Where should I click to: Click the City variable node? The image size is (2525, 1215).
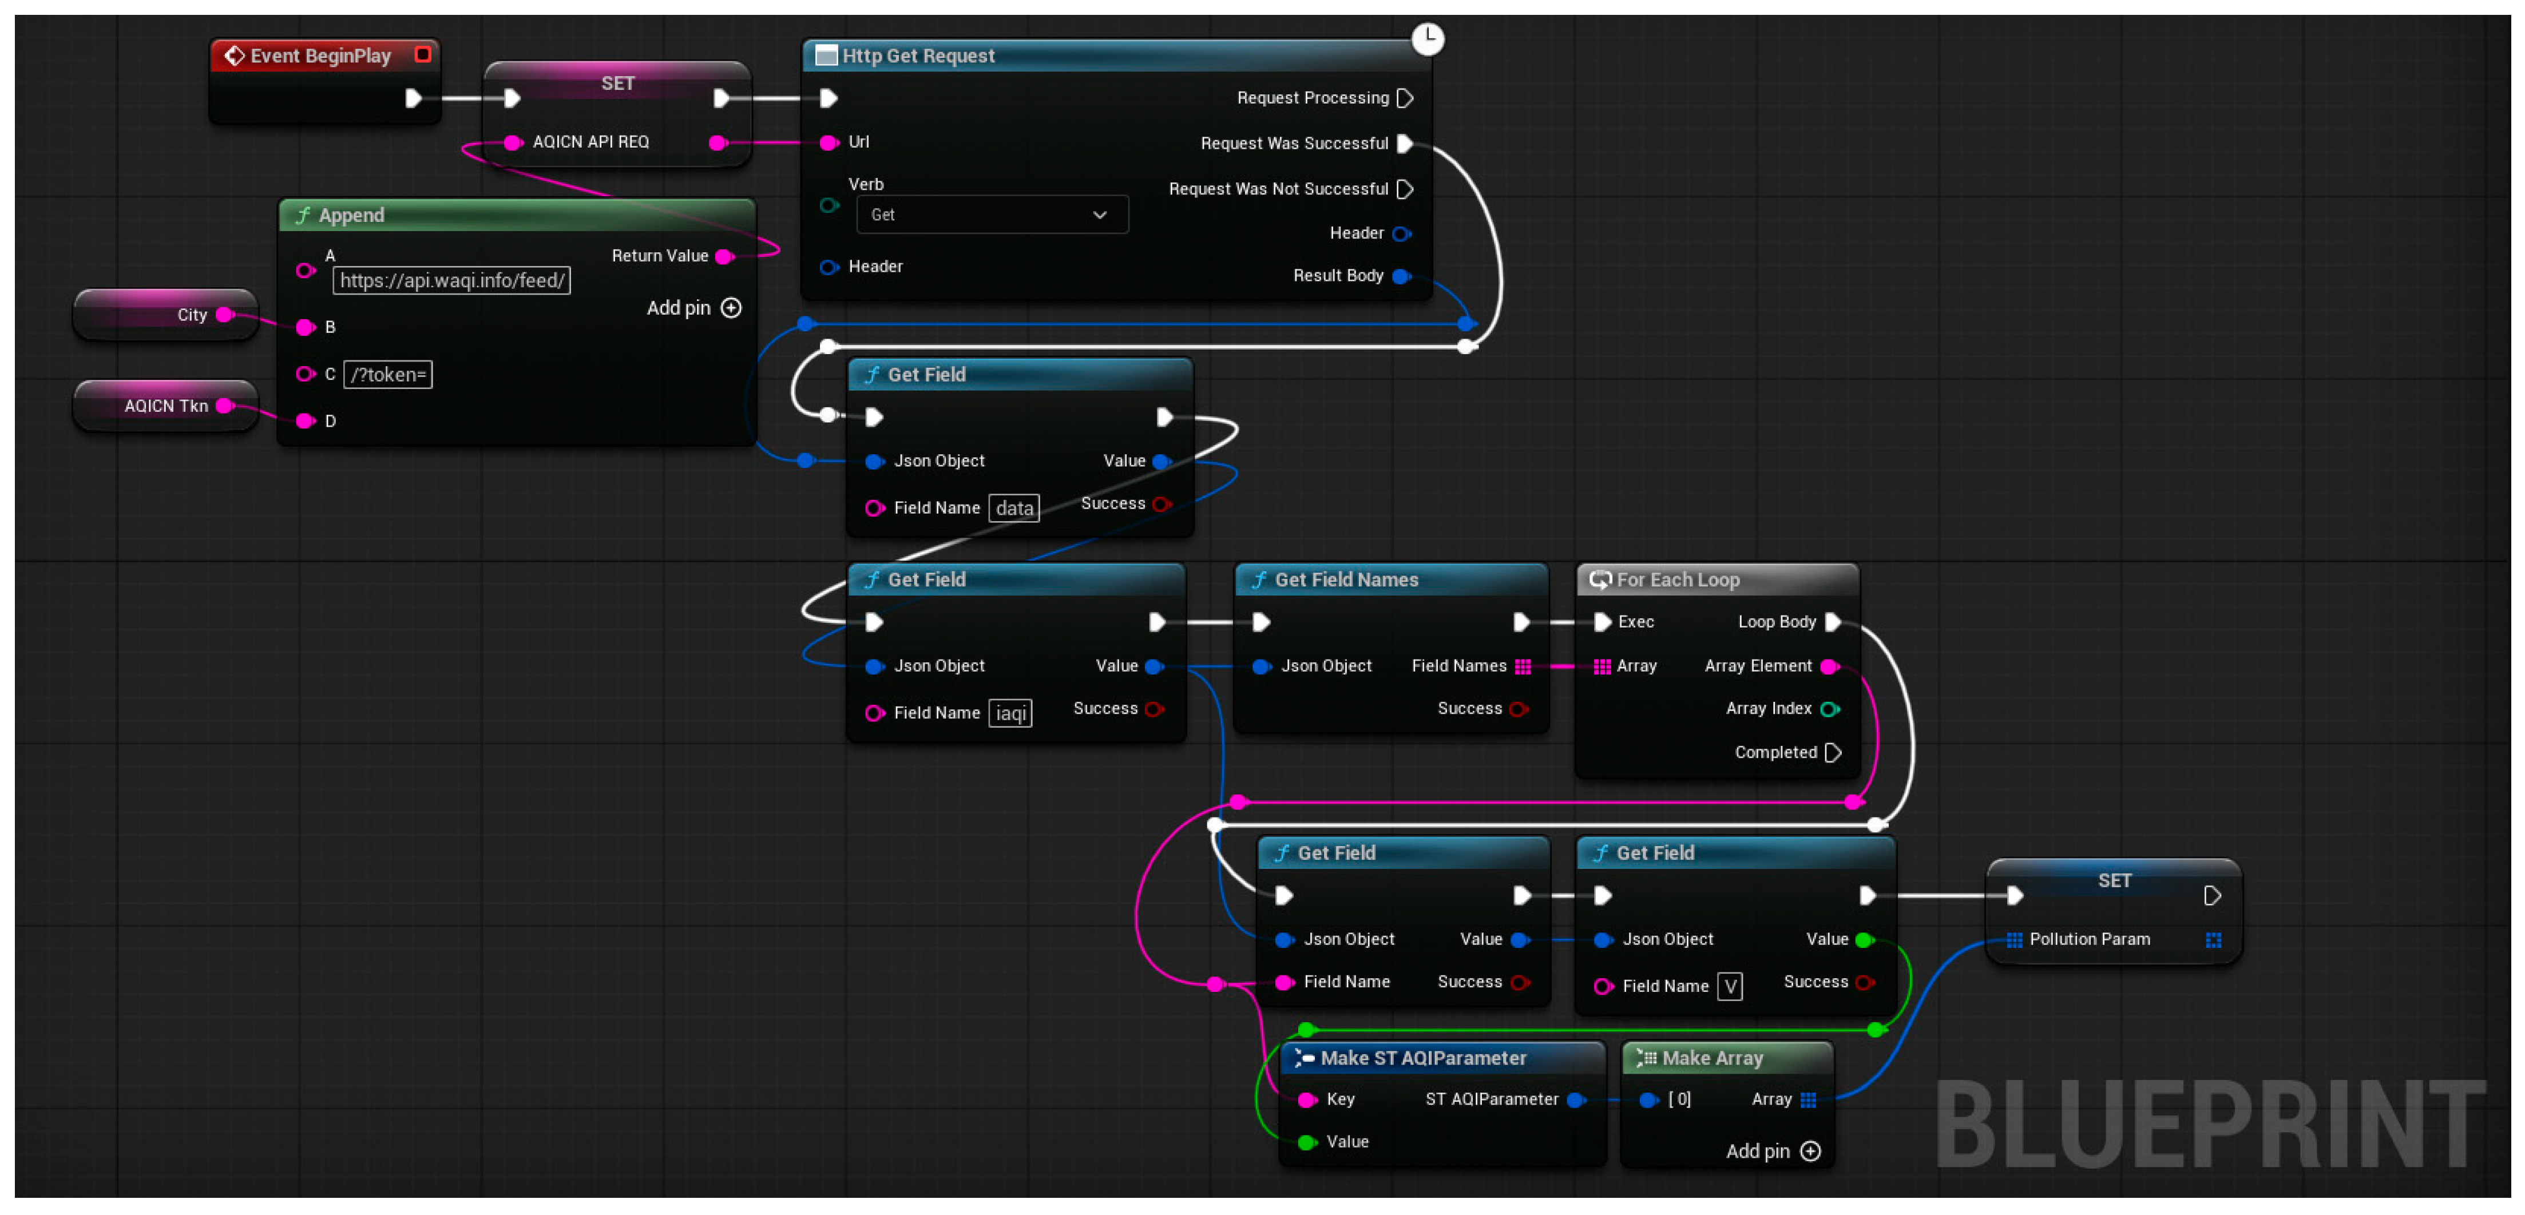[x=166, y=315]
